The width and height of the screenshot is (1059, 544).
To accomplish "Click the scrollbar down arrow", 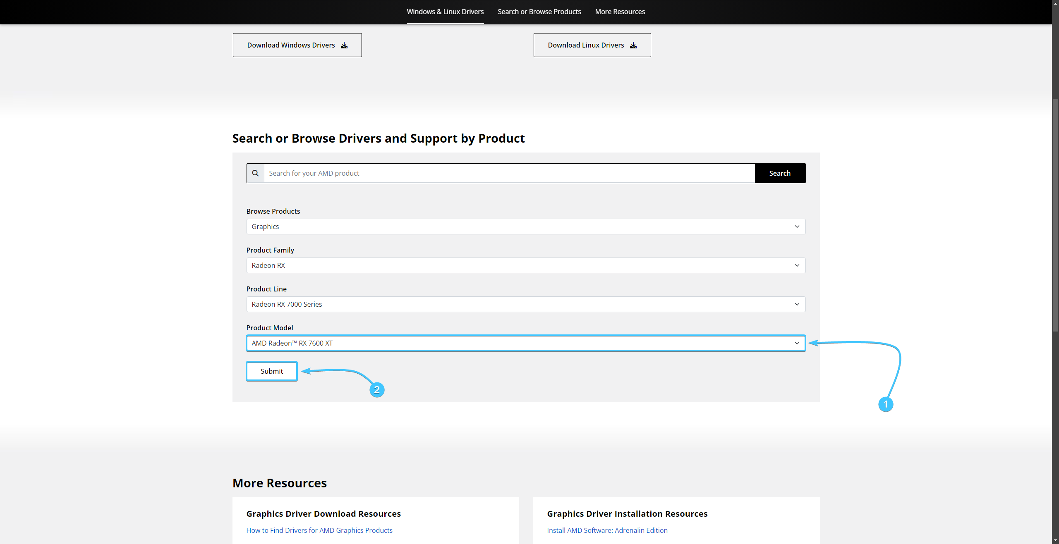I will pyautogui.click(x=1055, y=541).
